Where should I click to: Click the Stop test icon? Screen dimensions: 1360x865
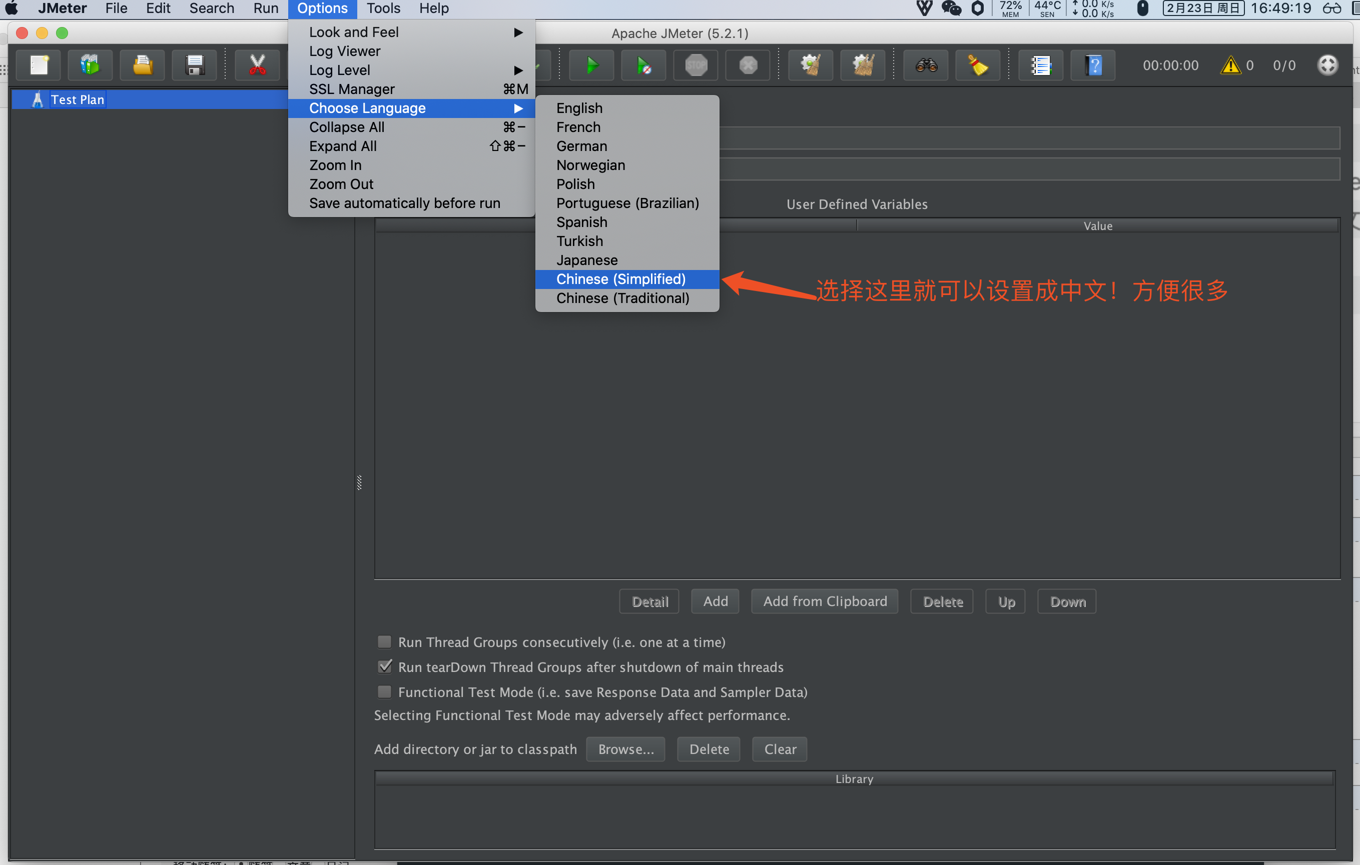(x=696, y=65)
